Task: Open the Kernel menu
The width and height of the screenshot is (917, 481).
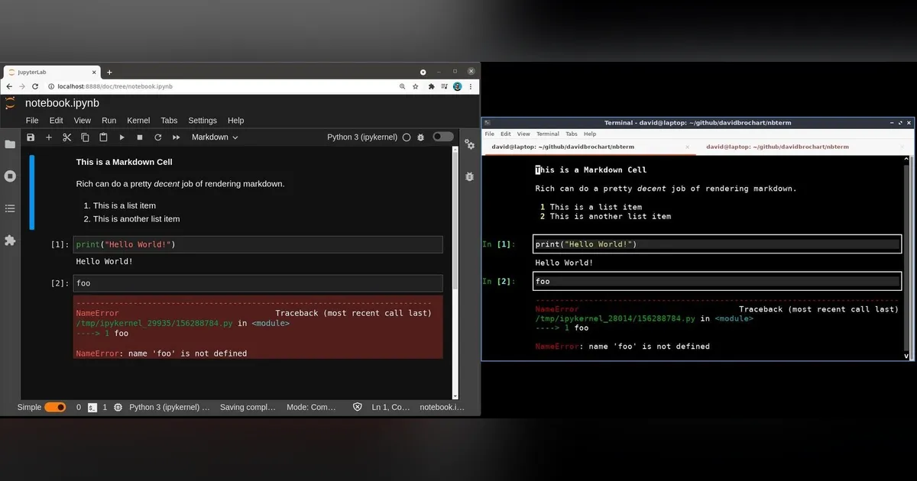Action: (138, 121)
